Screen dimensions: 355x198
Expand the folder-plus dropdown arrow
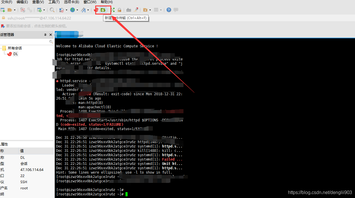pos(150,10)
